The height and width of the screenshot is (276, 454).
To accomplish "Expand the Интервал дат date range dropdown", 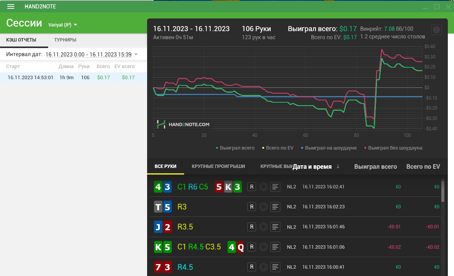I will coord(136,54).
